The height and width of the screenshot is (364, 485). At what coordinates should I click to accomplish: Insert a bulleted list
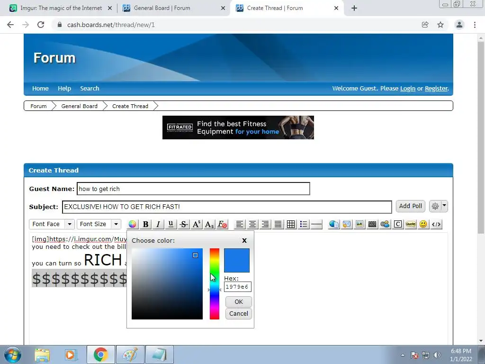tap(304, 224)
